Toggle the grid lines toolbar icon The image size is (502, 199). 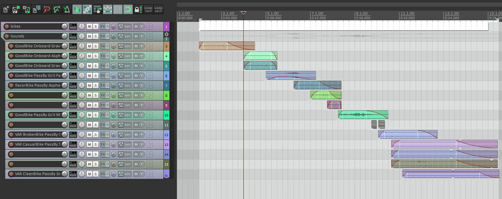pos(118,9)
